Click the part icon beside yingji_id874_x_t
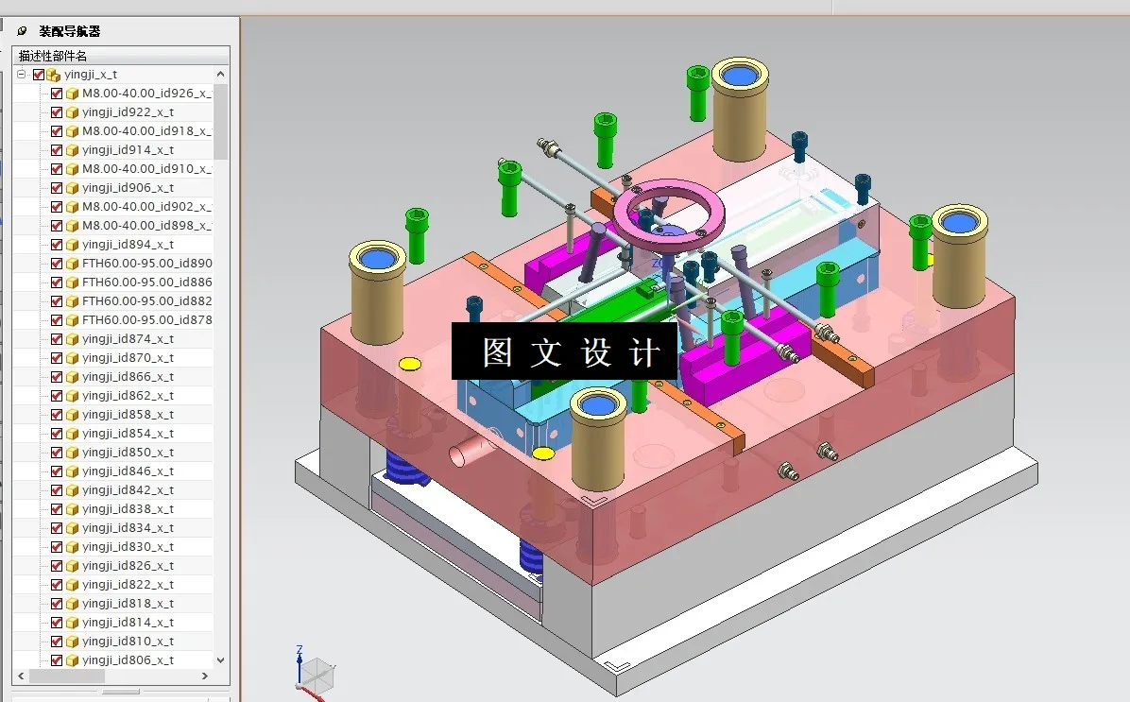Image resolution: width=1130 pixels, height=702 pixels. (72, 338)
